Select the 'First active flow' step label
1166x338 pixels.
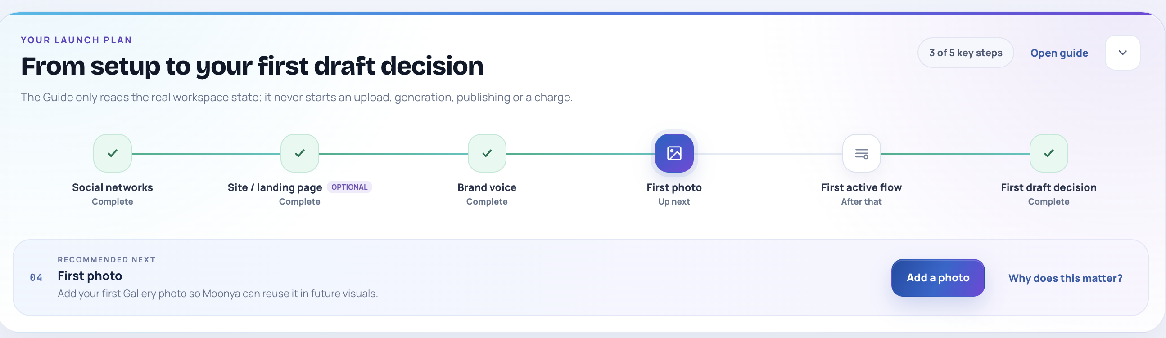click(861, 187)
